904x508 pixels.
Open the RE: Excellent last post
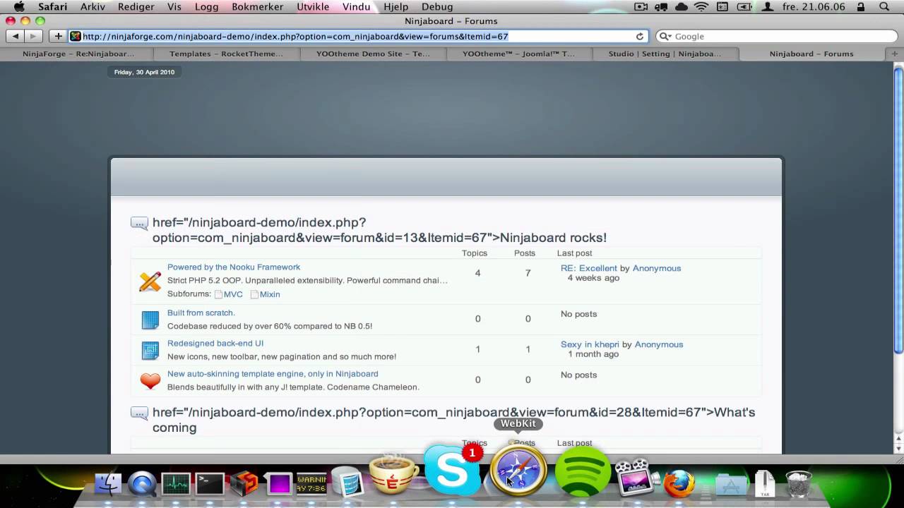pos(589,268)
